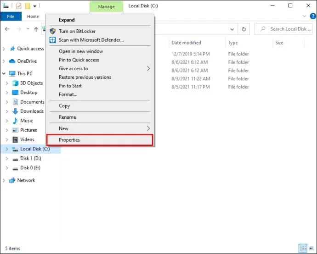The image size is (317, 254).
Task: Click the This PC monitor icon
Action: pos(12,74)
